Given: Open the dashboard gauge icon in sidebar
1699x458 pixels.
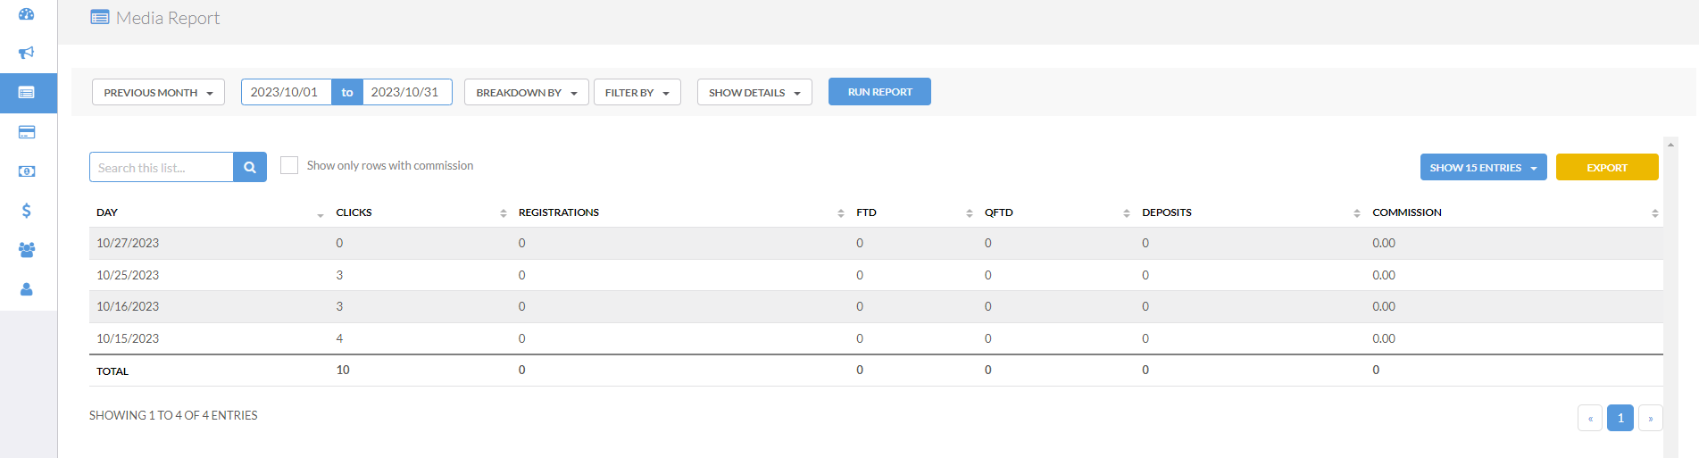Looking at the screenshot, I should click(27, 14).
